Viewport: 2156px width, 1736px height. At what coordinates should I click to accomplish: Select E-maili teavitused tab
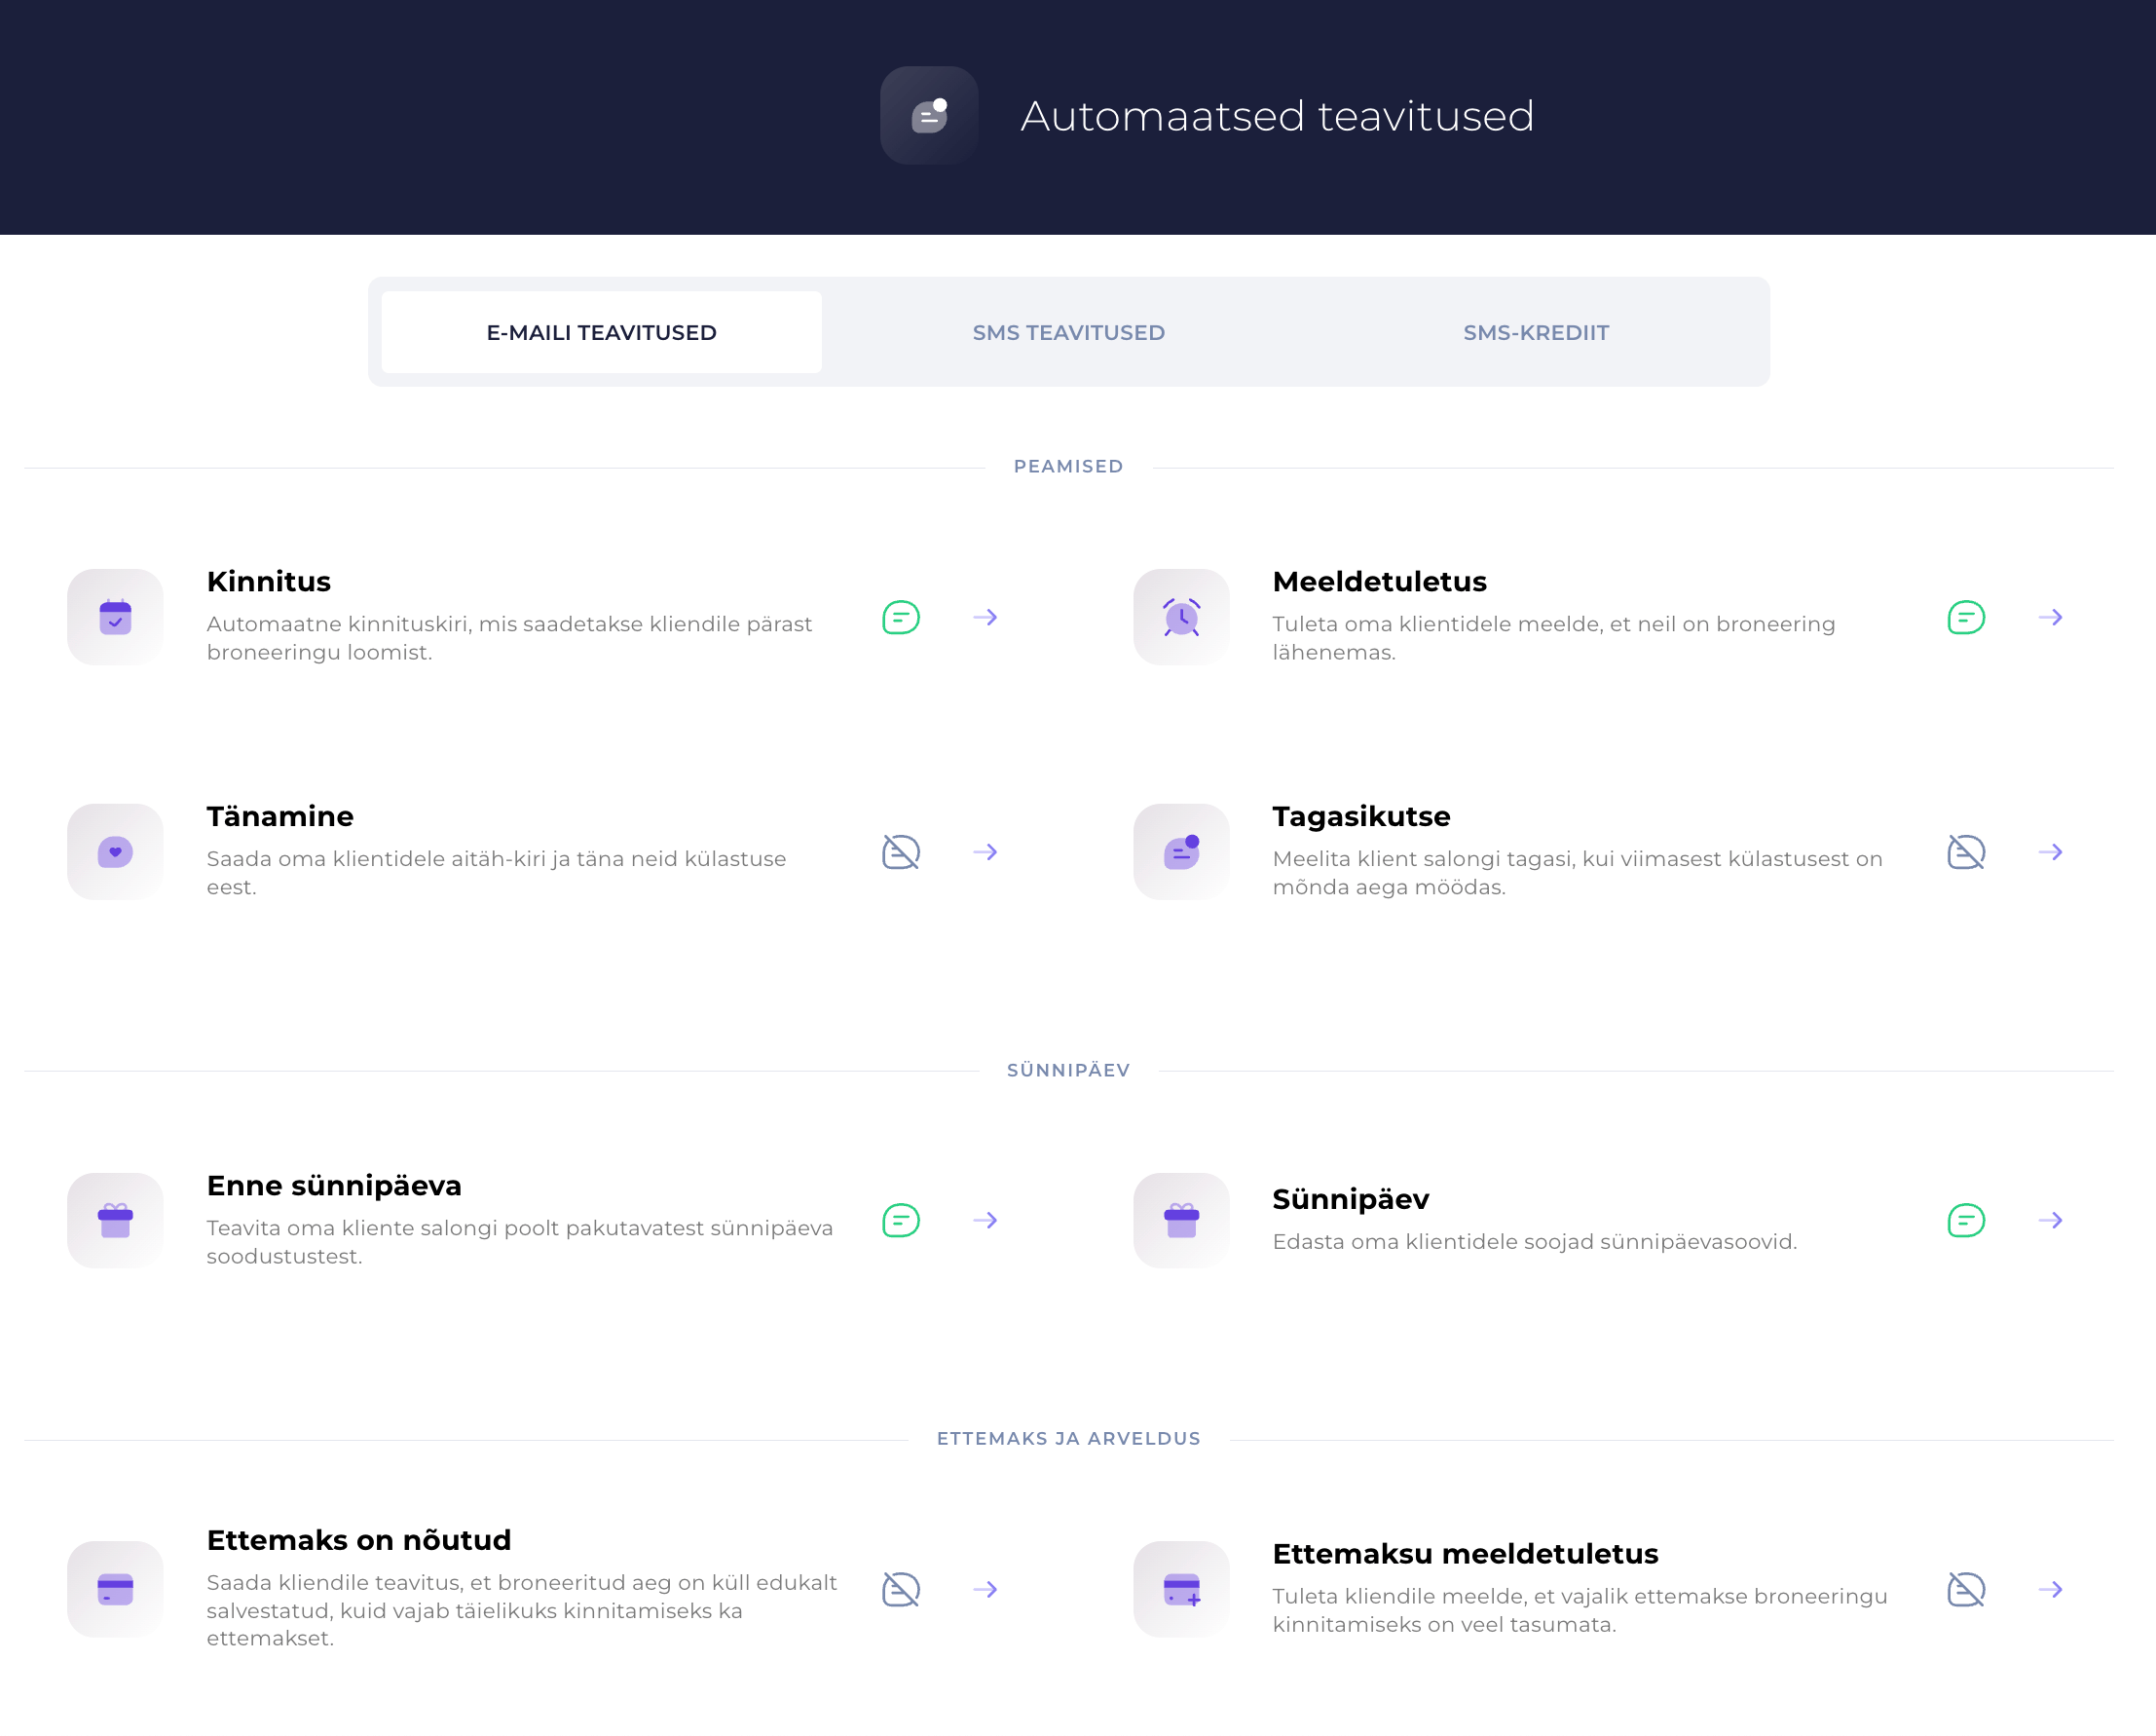601,332
